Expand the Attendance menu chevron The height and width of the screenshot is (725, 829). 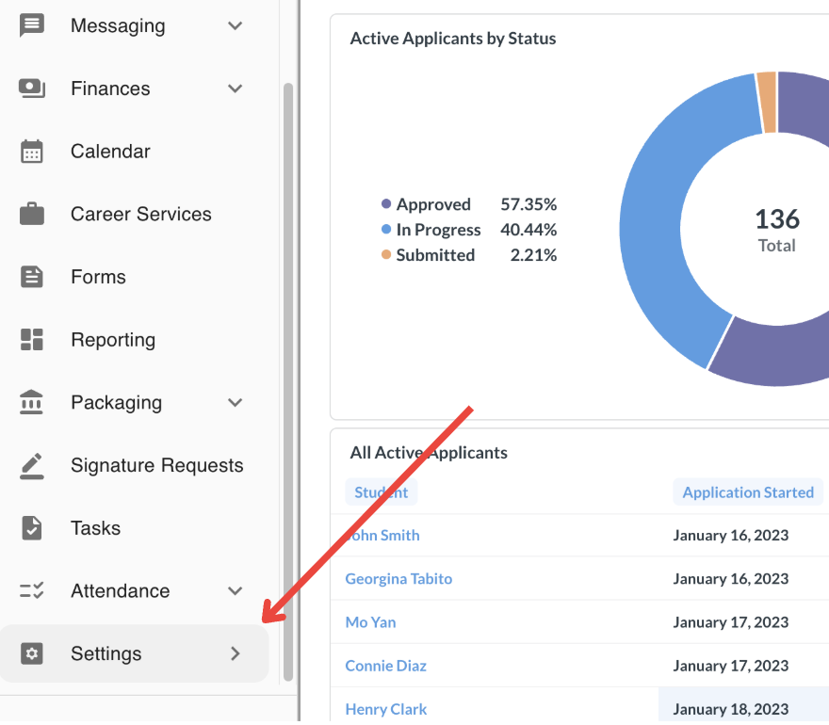(x=236, y=590)
